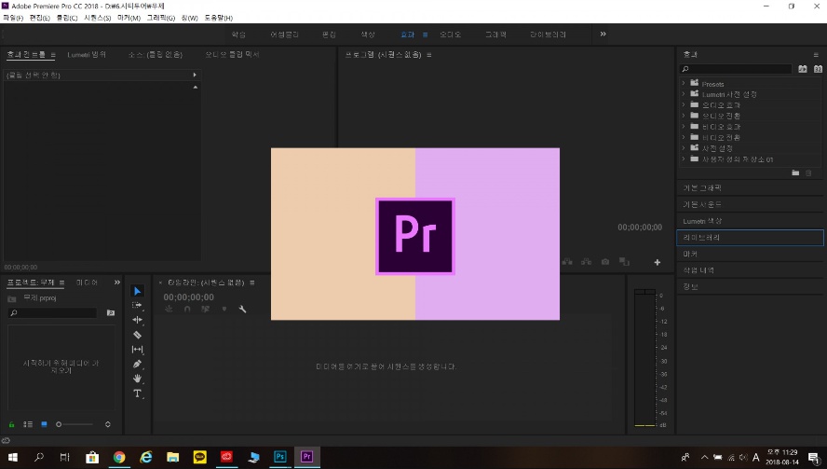The image size is (827, 469).
Task: Open the 클립(C) menu
Action: [x=67, y=18]
